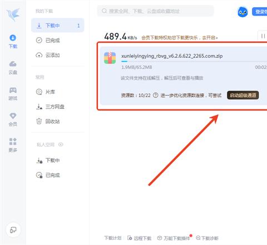Screen dimensions: 267x245
Task: Open the 游戏 games section
Action: [13, 94]
